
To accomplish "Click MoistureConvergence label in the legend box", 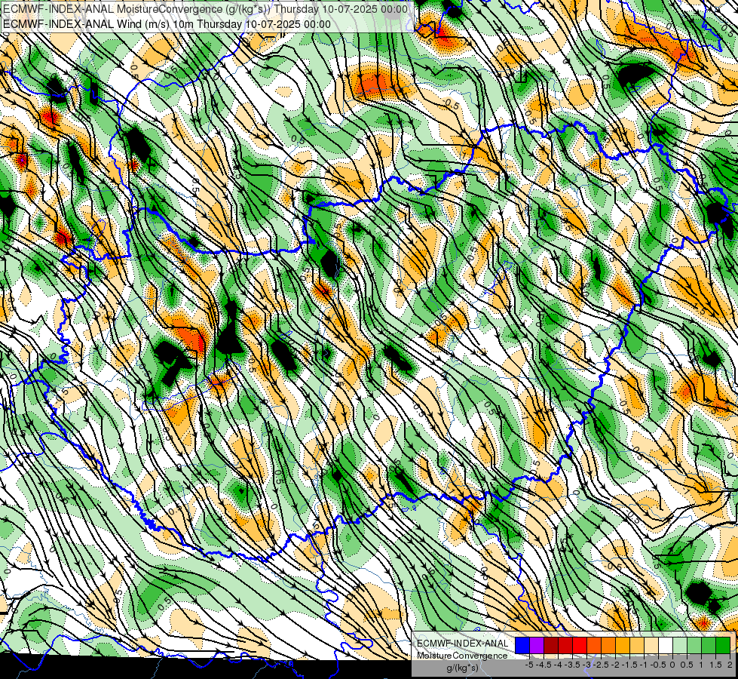I will [462, 656].
